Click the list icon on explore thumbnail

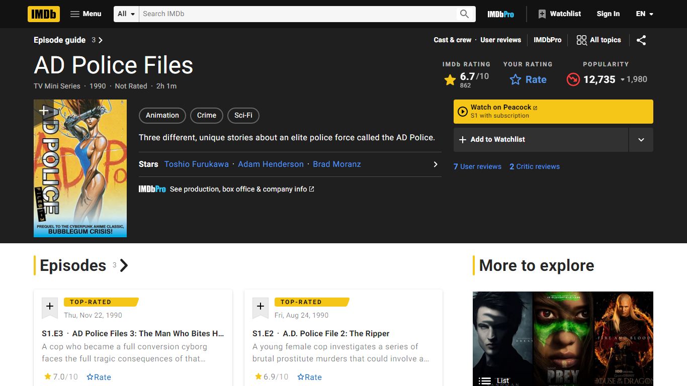click(484, 380)
